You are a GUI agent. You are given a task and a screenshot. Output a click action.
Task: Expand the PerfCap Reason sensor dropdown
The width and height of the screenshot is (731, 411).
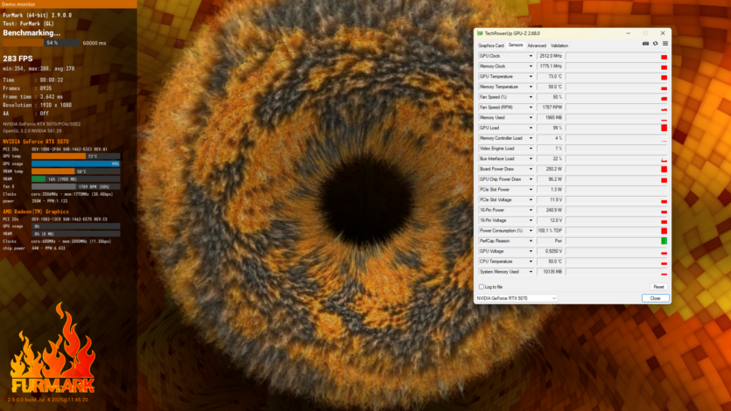pos(531,240)
